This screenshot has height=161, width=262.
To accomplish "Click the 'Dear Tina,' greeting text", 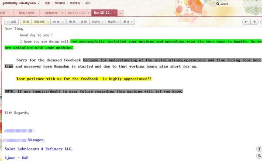I will [14, 29].
